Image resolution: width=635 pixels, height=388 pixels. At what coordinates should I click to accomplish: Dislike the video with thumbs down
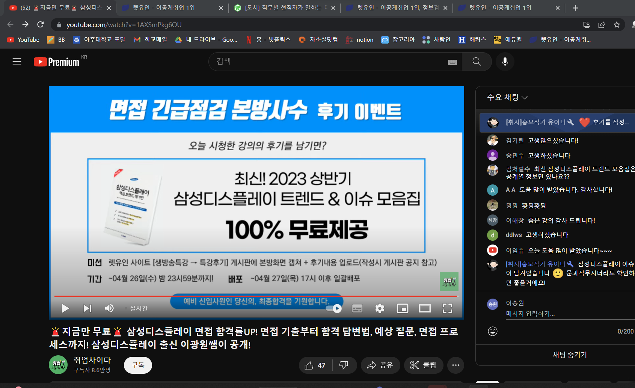(344, 365)
